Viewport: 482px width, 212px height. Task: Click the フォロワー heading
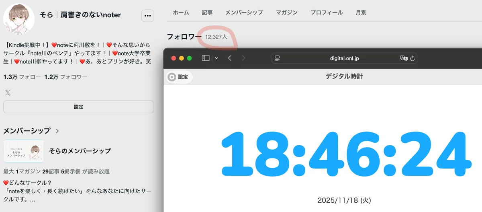pyautogui.click(x=184, y=37)
